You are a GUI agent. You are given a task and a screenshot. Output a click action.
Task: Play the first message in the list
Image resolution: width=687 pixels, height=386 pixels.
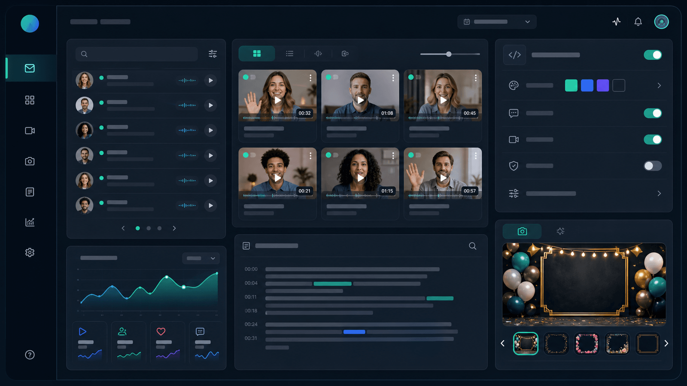(210, 80)
